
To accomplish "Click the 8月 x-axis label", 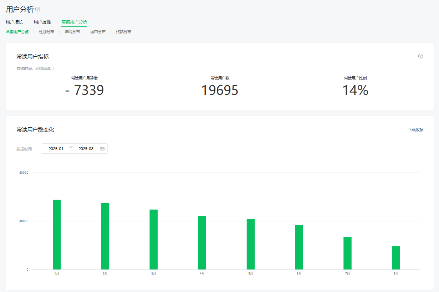I will [x=396, y=273].
